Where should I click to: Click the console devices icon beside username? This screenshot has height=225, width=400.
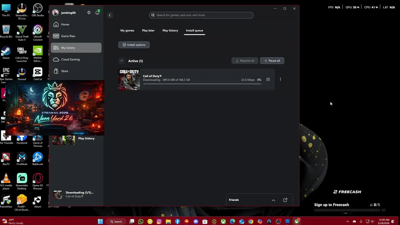[89, 12]
